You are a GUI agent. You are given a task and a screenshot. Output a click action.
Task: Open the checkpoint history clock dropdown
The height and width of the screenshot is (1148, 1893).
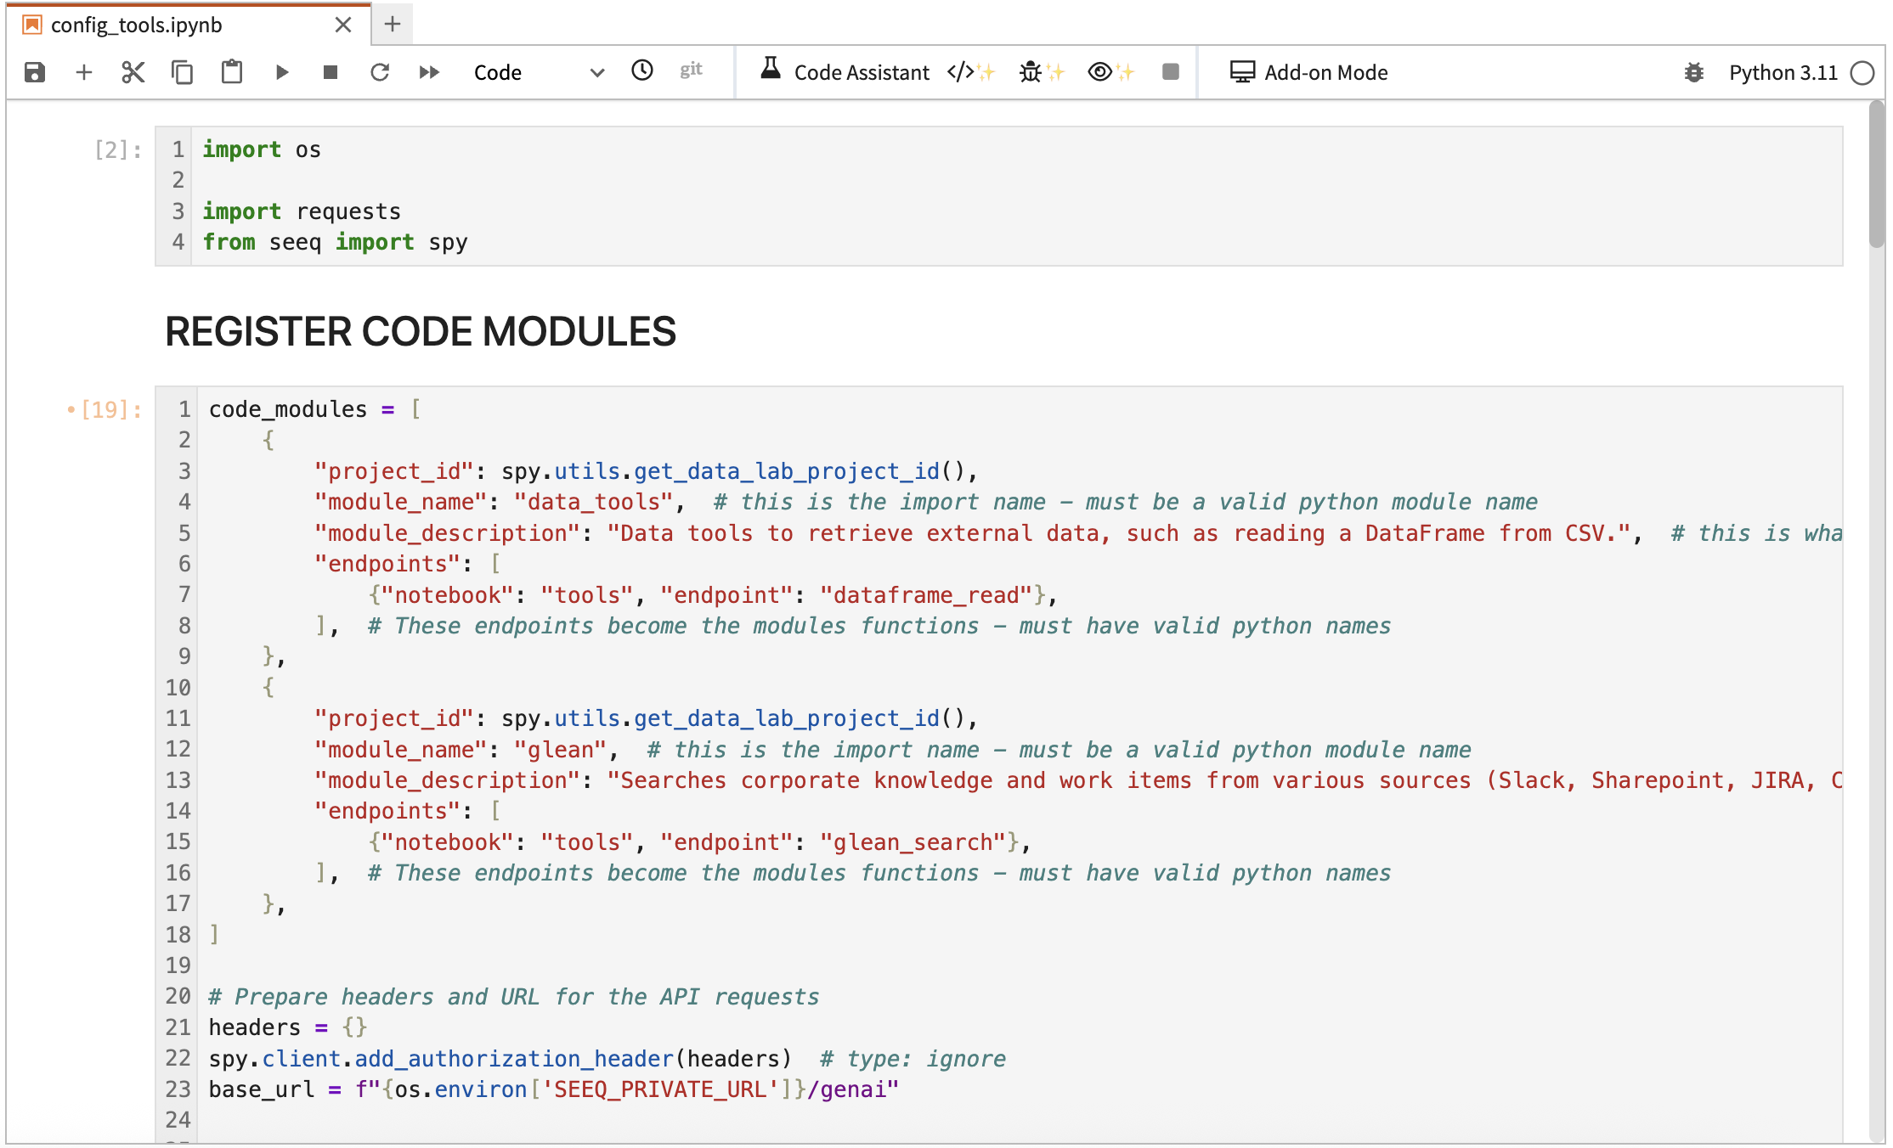pyautogui.click(x=642, y=71)
